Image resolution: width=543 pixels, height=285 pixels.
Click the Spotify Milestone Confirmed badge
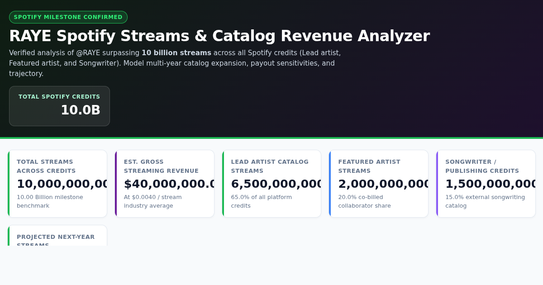[x=68, y=17]
